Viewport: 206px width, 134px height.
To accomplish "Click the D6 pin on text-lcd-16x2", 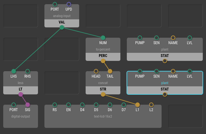I will coord(110,105).
